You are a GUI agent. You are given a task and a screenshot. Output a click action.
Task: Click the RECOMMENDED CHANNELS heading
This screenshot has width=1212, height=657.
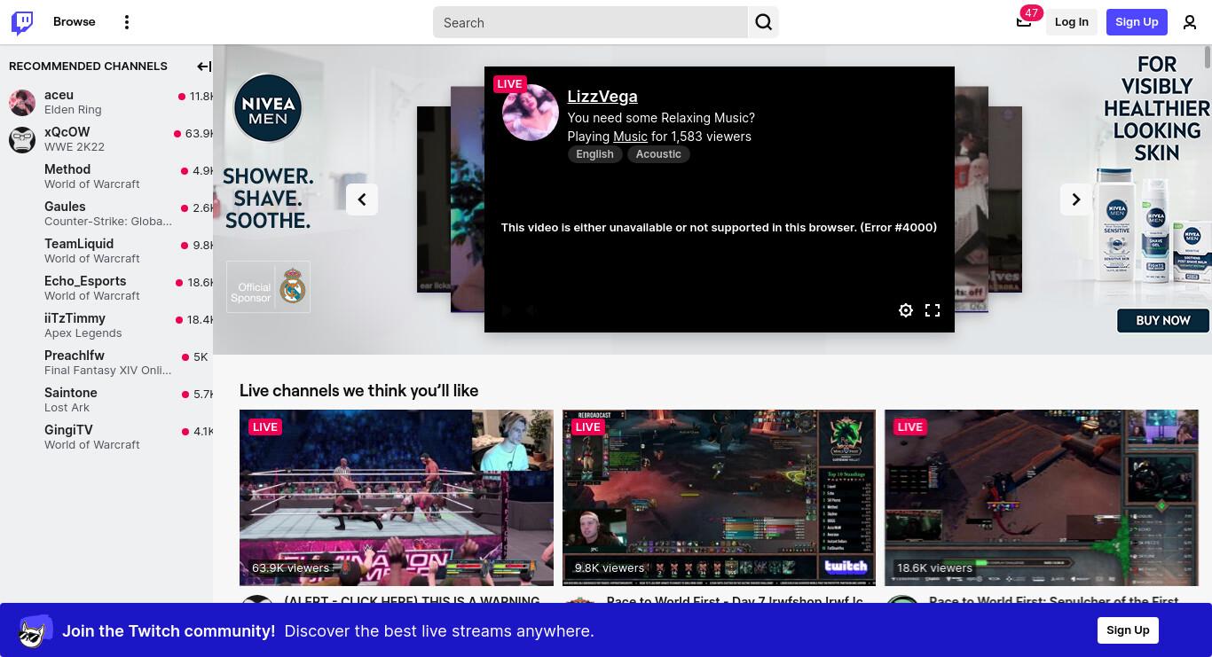pyautogui.click(x=88, y=66)
